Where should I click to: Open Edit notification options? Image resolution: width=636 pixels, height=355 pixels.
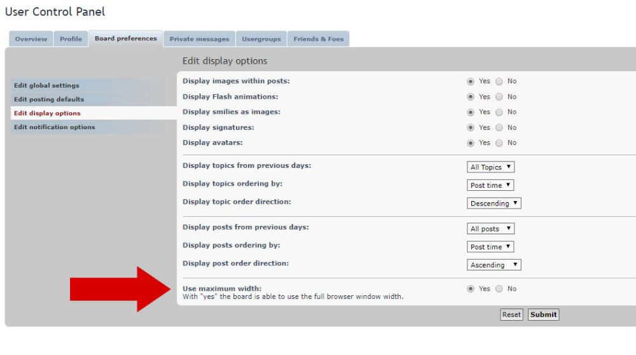pyautogui.click(x=93, y=127)
